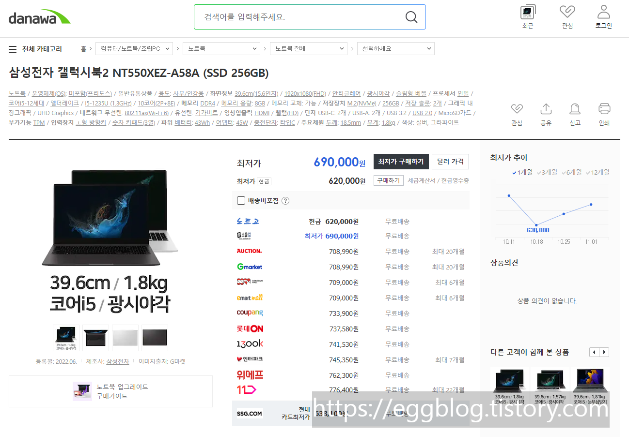Click the 11번가 seller logo
Image resolution: width=629 pixels, height=447 pixels.
pos(246,389)
